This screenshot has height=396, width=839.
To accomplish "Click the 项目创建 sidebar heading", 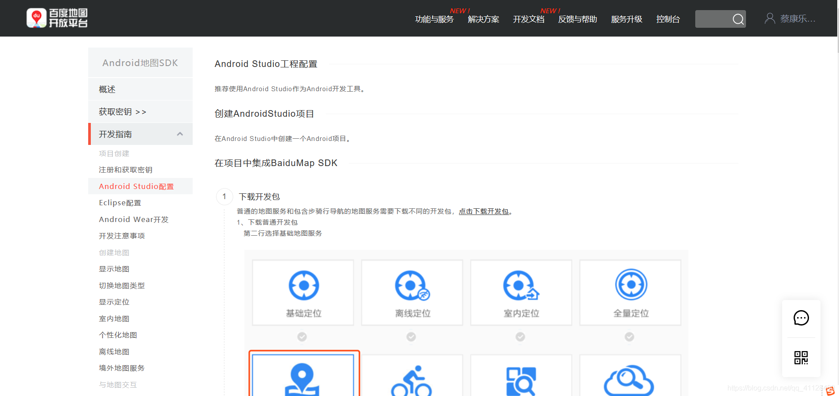I will pyautogui.click(x=114, y=153).
